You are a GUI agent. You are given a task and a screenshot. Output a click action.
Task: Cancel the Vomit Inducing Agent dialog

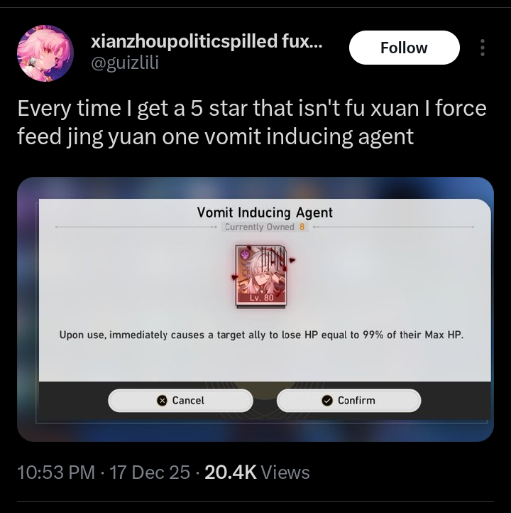(180, 401)
